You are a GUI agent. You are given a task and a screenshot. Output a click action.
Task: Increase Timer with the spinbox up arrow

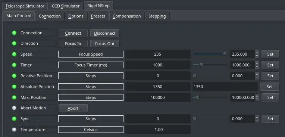(x=257, y=63)
